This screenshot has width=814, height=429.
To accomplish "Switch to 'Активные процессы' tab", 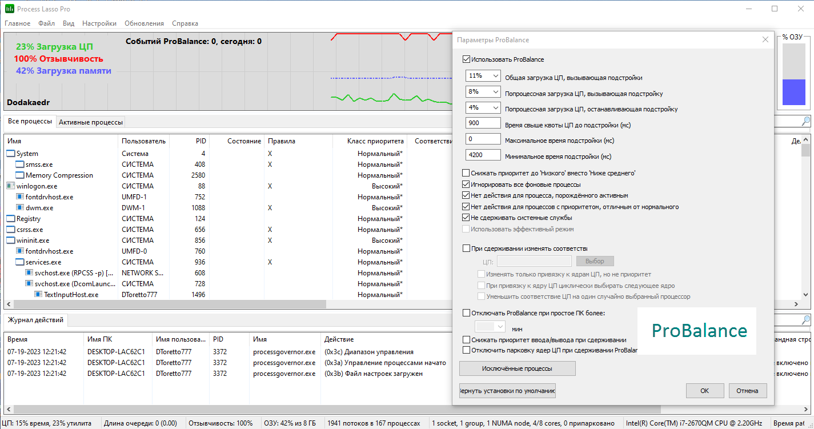I will click(x=90, y=122).
